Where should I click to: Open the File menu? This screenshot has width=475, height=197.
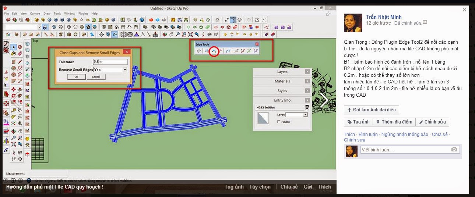(6, 14)
